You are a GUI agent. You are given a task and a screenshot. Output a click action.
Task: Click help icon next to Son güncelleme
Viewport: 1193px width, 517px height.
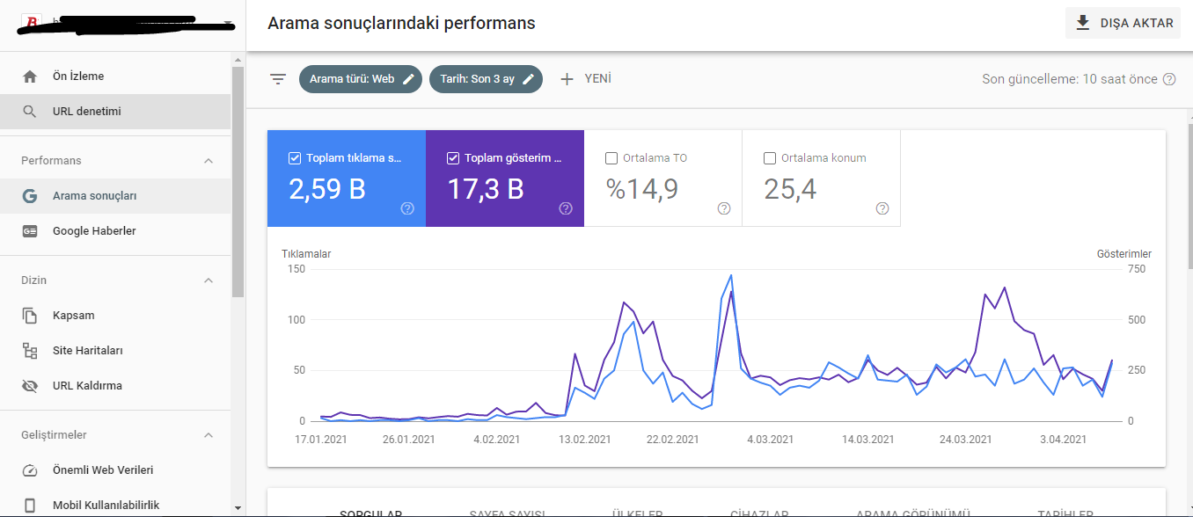coord(1169,79)
